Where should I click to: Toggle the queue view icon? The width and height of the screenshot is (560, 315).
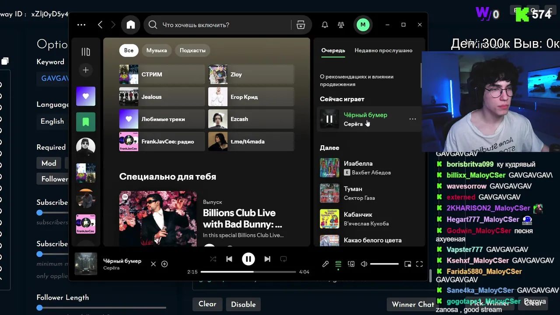[x=338, y=264]
